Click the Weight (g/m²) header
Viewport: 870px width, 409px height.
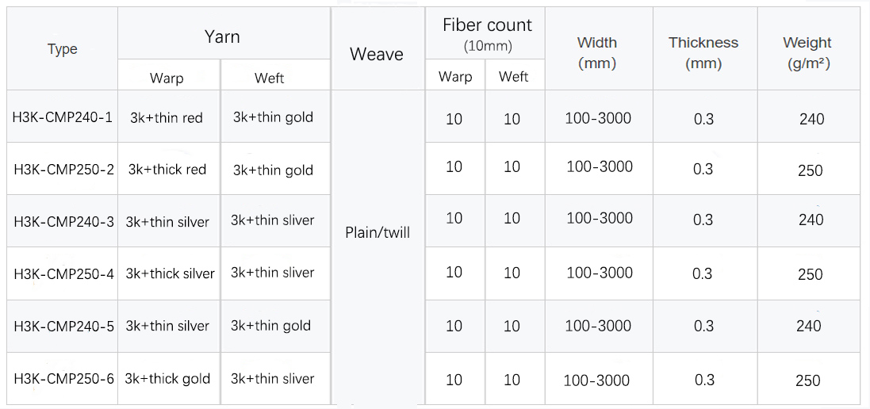click(807, 52)
